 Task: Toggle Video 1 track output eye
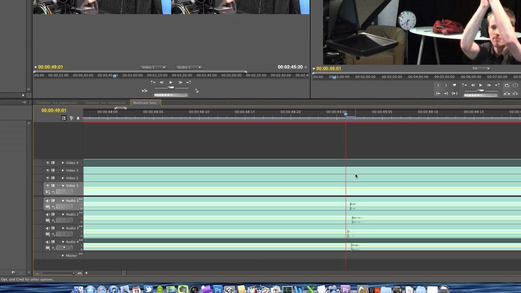coord(48,186)
